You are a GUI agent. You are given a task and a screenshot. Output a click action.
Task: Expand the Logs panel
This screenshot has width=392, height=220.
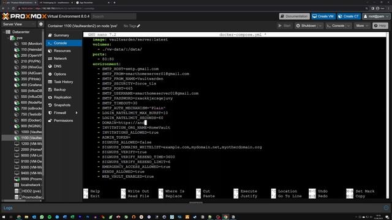(386, 208)
